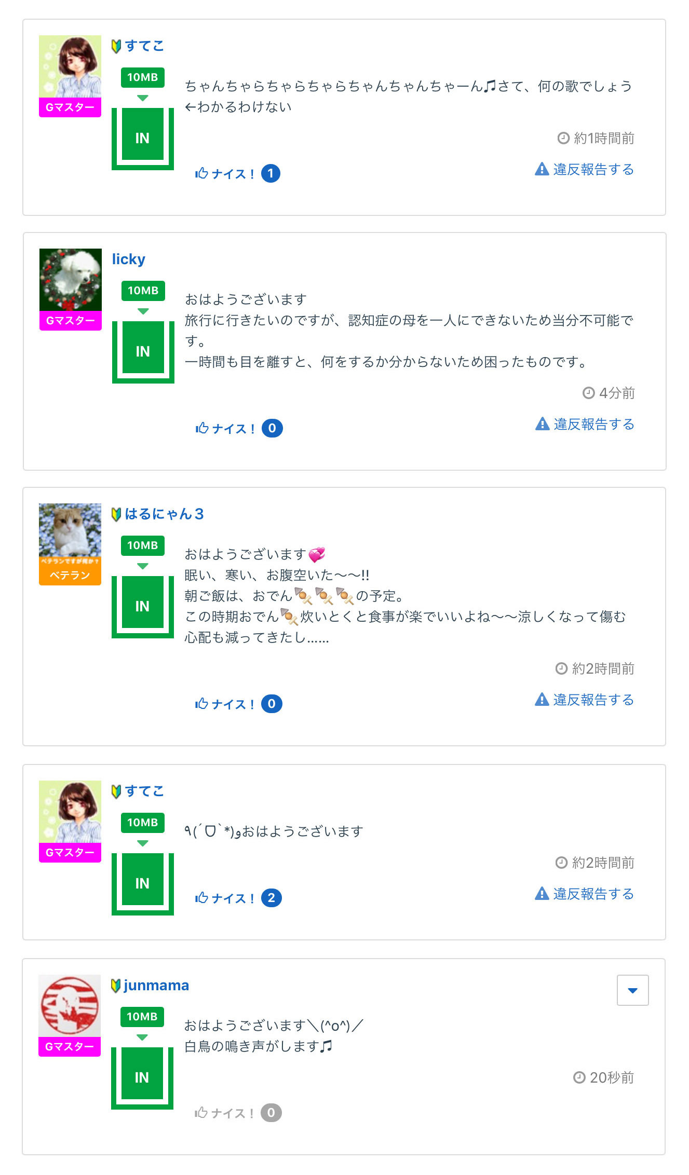Click the green IN box on licky's post
The height and width of the screenshot is (1175, 689).
pos(143,351)
